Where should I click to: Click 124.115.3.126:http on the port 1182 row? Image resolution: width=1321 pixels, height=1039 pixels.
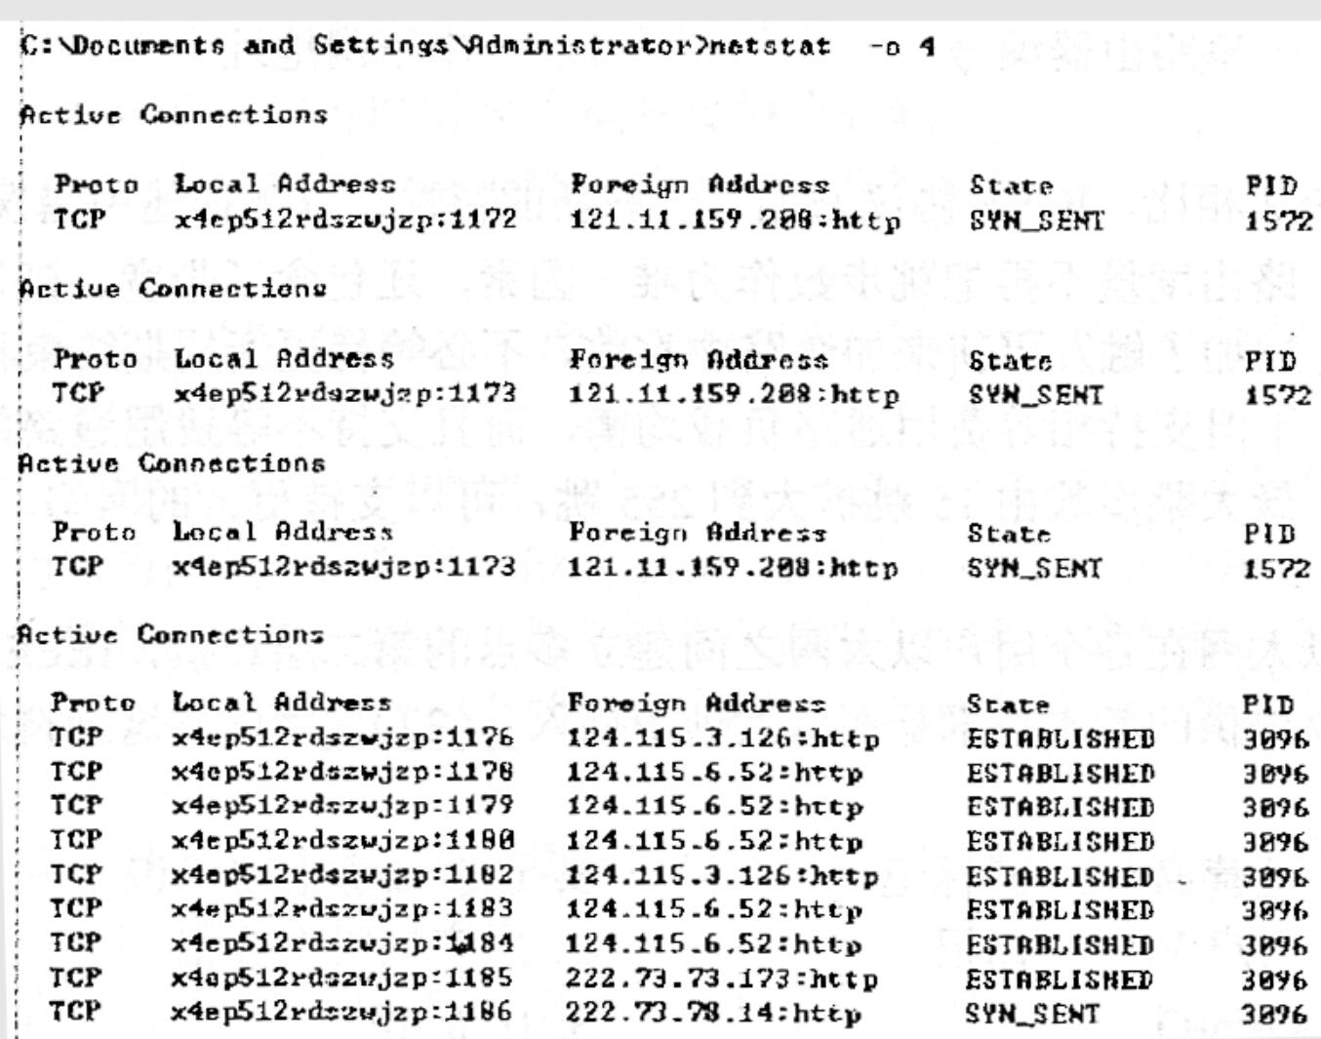723,875
